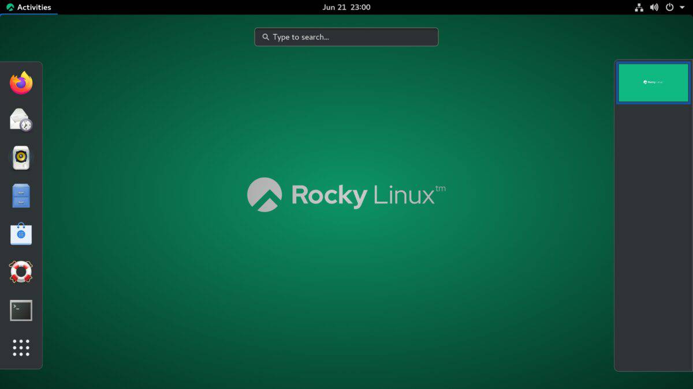Open the Files file cabinet icon
This screenshot has height=389, width=693.
pyautogui.click(x=21, y=196)
